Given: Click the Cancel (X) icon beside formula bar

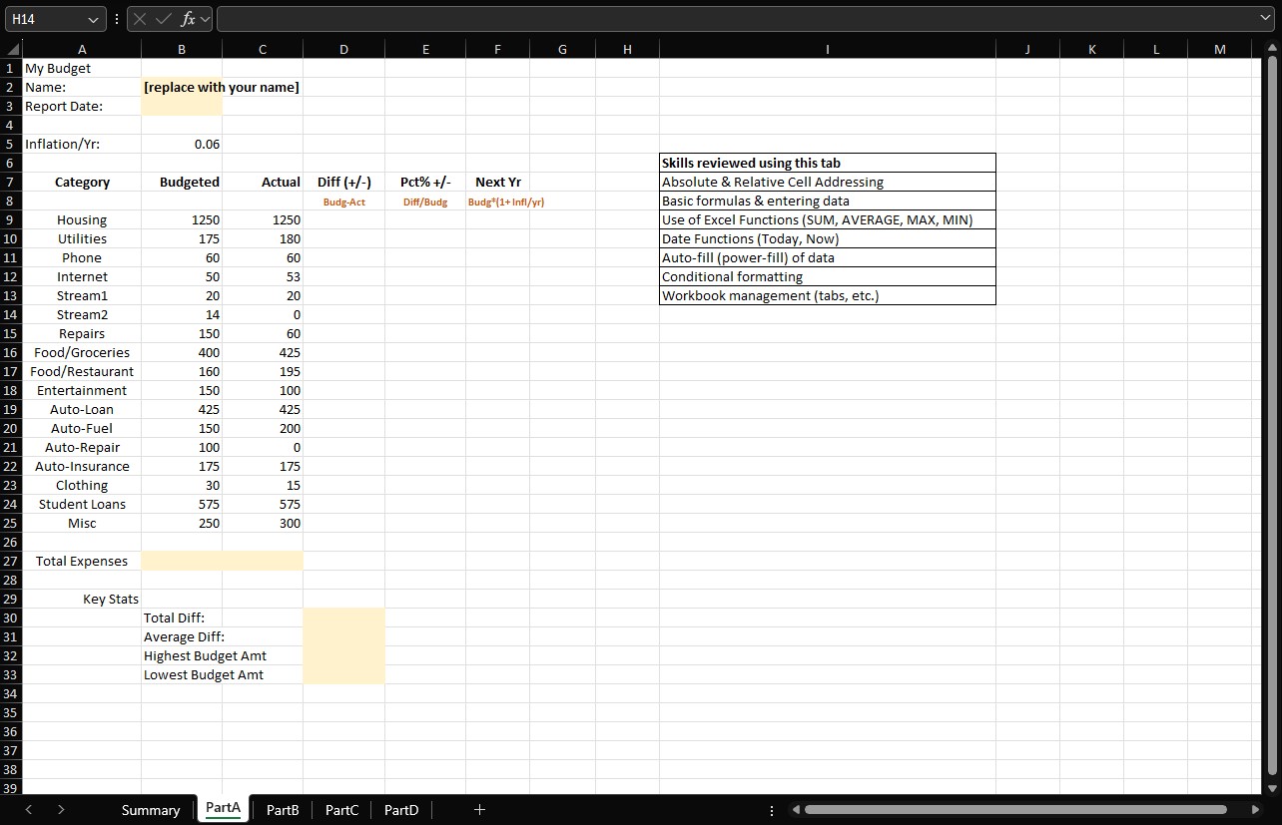Looking at the screenshot, I should tap(141, 19).
